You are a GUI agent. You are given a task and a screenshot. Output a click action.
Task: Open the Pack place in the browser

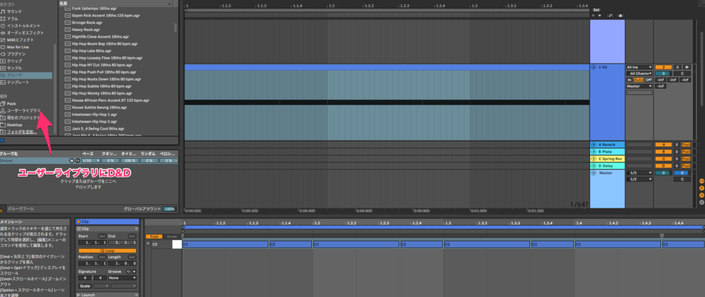[11, 102]
